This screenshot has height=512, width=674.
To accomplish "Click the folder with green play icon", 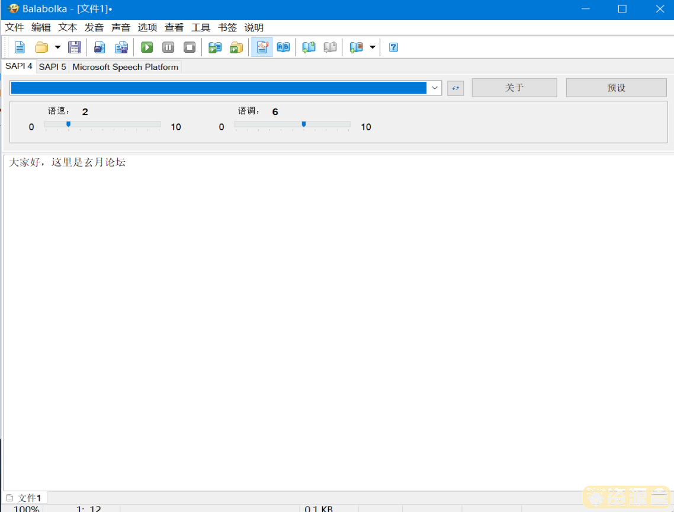I will 236,47.
